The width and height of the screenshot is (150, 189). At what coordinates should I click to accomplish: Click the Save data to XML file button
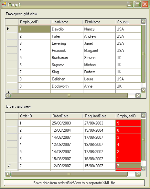[74, 183]
